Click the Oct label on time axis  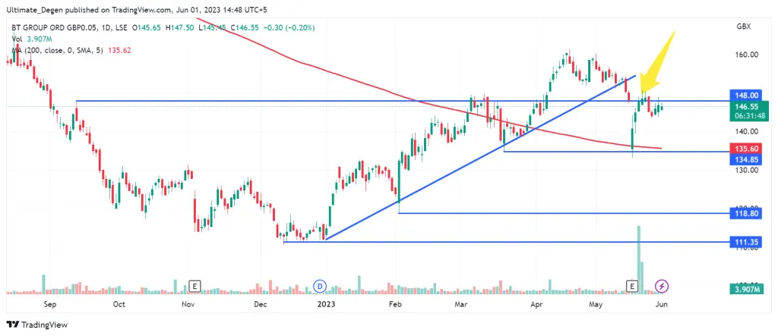pyautogui.click(x=119, y=304)
